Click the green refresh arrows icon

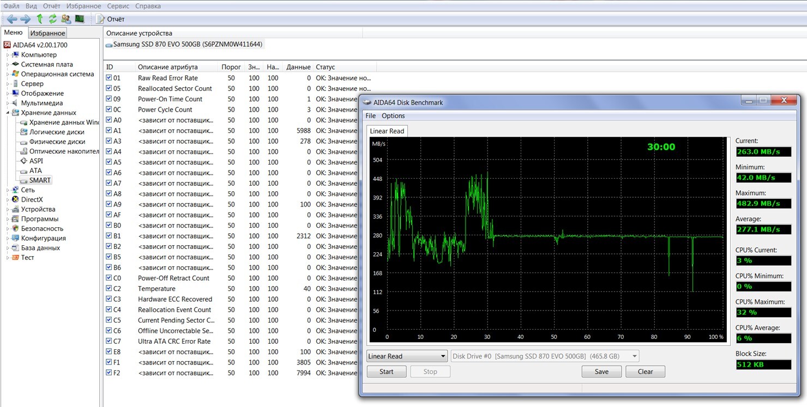pos(52,19)
